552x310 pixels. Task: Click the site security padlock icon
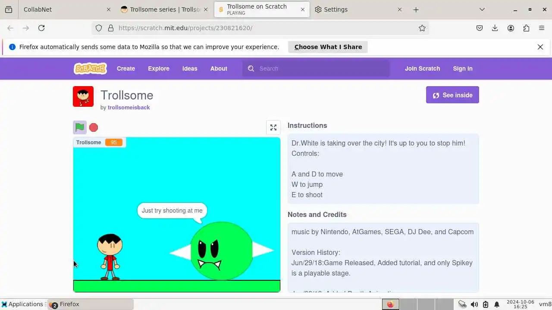pyautogui.click(x=111, y=28)
